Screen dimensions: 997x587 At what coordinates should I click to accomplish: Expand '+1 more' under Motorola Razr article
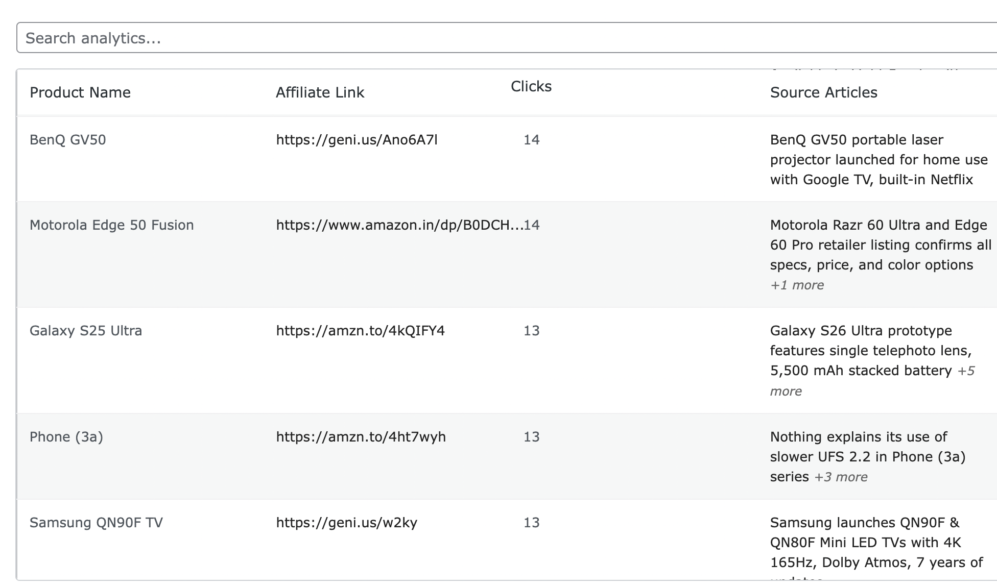[796, 285]
